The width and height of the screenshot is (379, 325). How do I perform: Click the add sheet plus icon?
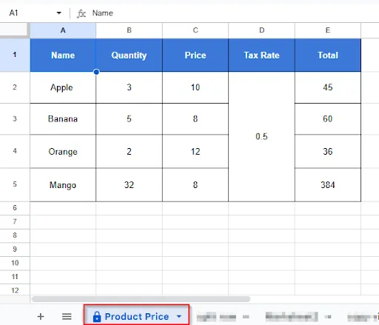[x=41, y=316]
